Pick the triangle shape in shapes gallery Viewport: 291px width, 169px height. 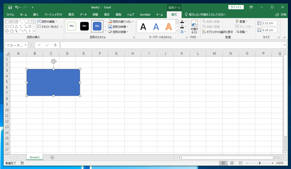coord(16,26)
